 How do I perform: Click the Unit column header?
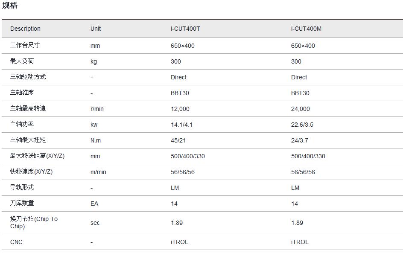coord(96,29)
